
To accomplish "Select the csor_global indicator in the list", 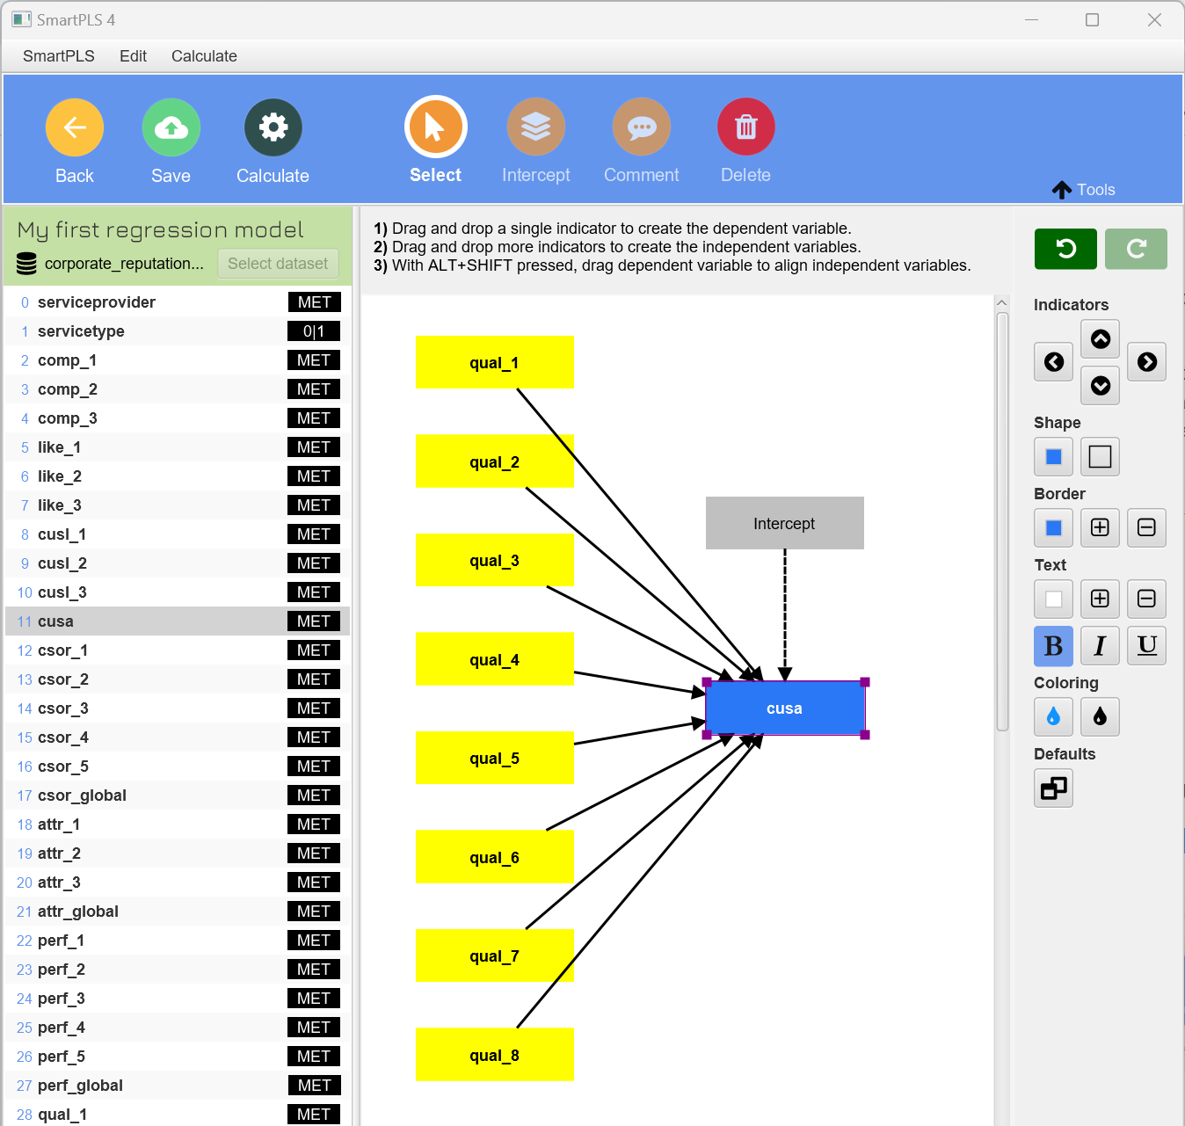I will point(82,795).
